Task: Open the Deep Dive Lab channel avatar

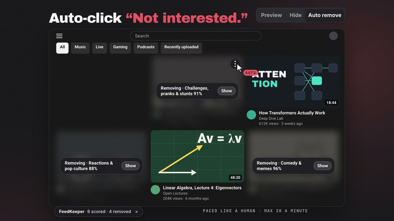Action: tap(251, 115)
